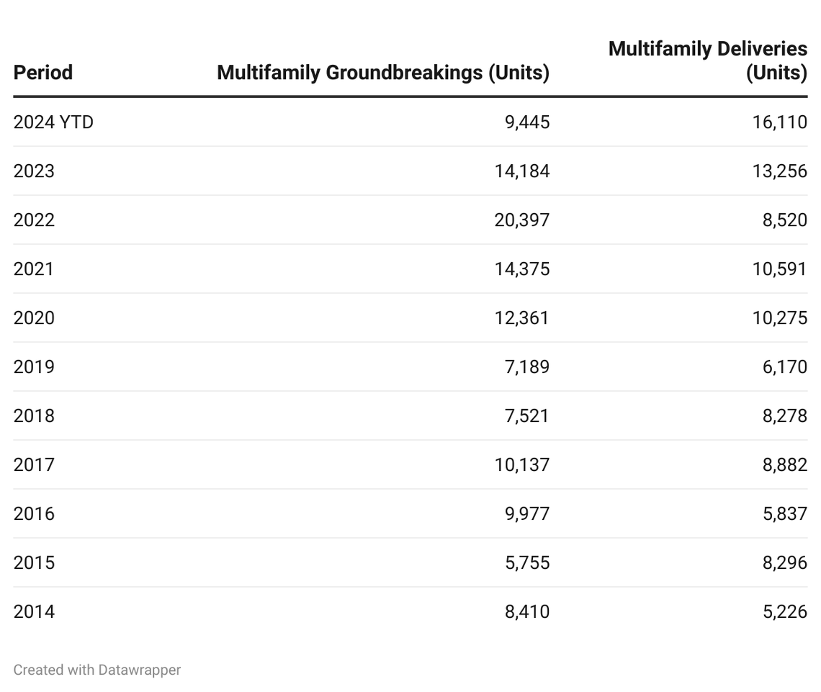Select the 2015 deliveries value 8,296

point(785,563)
